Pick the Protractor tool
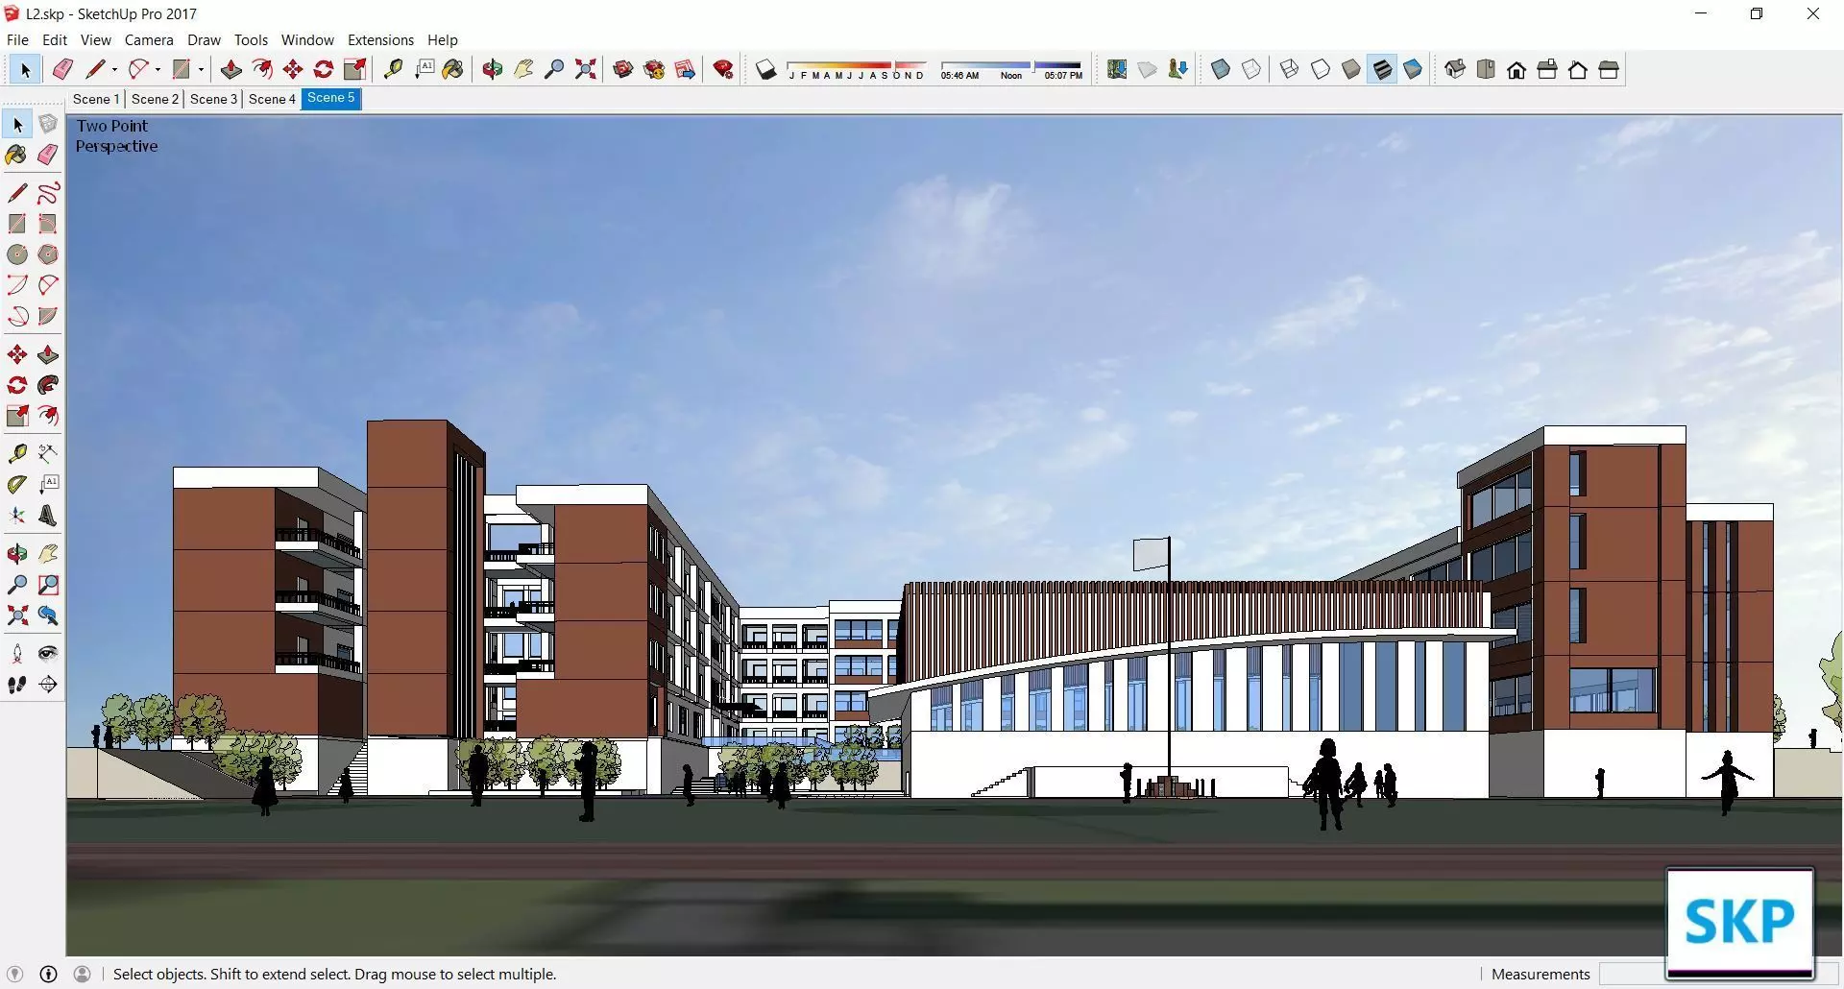 point(17,484)
